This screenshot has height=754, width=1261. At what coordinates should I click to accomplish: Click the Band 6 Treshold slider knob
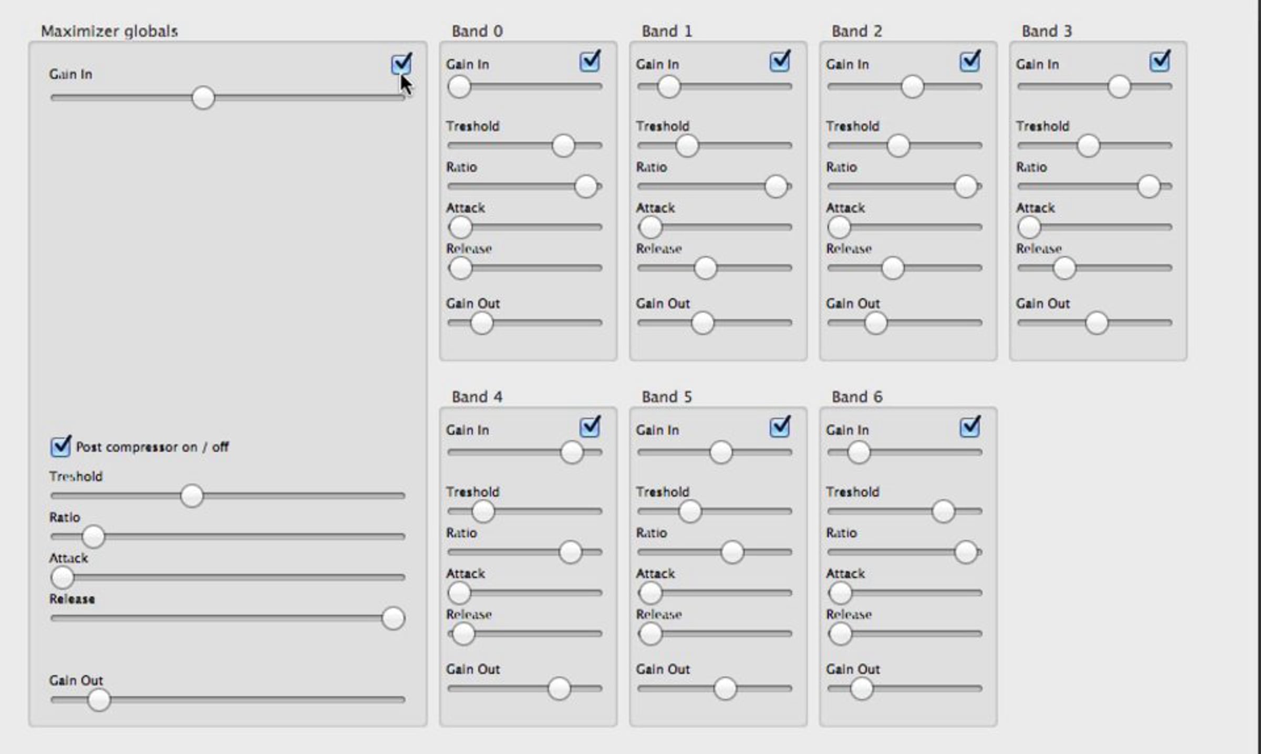[943, 511]
